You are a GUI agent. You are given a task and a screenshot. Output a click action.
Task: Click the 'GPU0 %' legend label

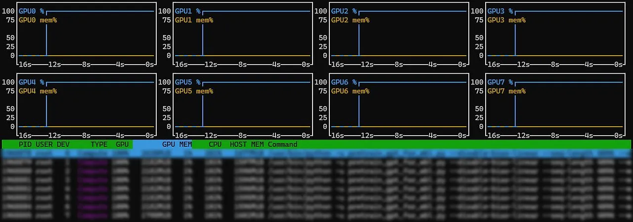click(x=31, y=11)
